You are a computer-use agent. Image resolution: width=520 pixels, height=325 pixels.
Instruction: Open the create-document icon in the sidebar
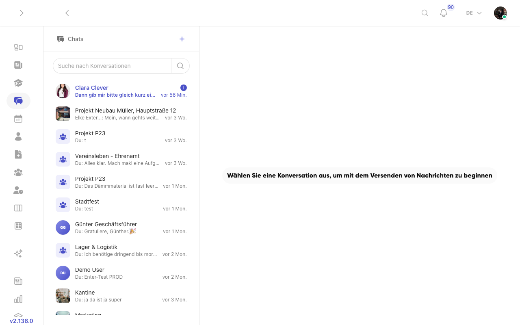click(18, 154)
